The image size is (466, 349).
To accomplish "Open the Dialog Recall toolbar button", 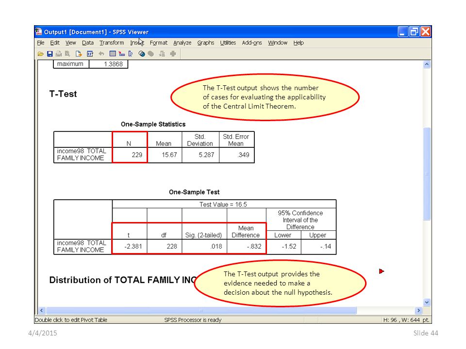I will click(90, 54).
